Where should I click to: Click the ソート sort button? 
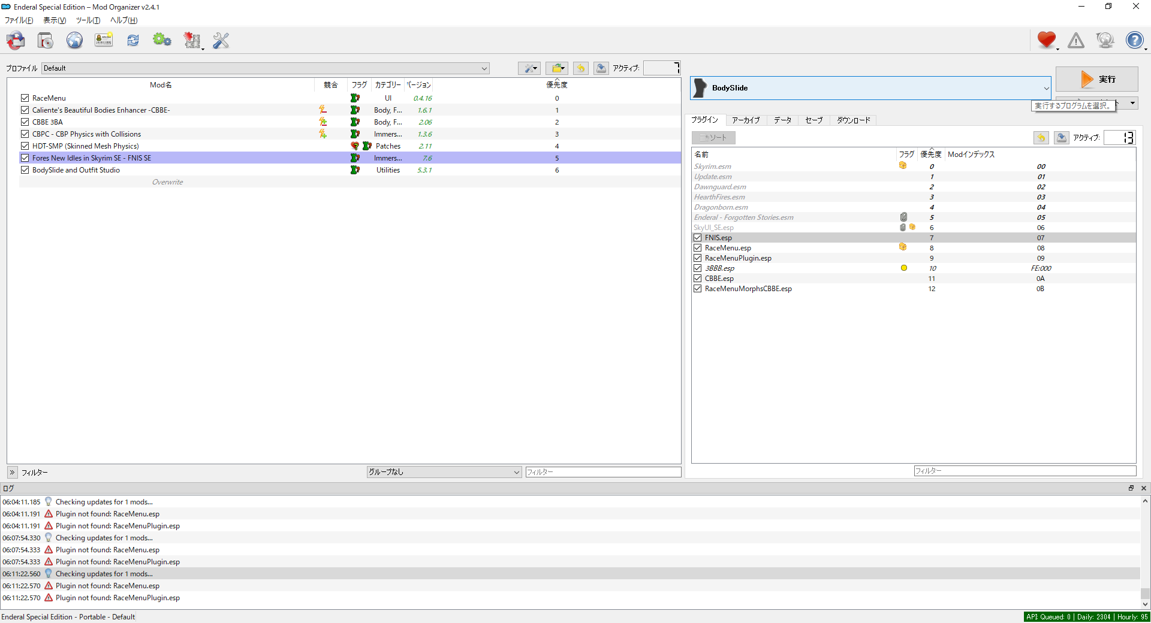pyautogui.click(x=713, y=138)
